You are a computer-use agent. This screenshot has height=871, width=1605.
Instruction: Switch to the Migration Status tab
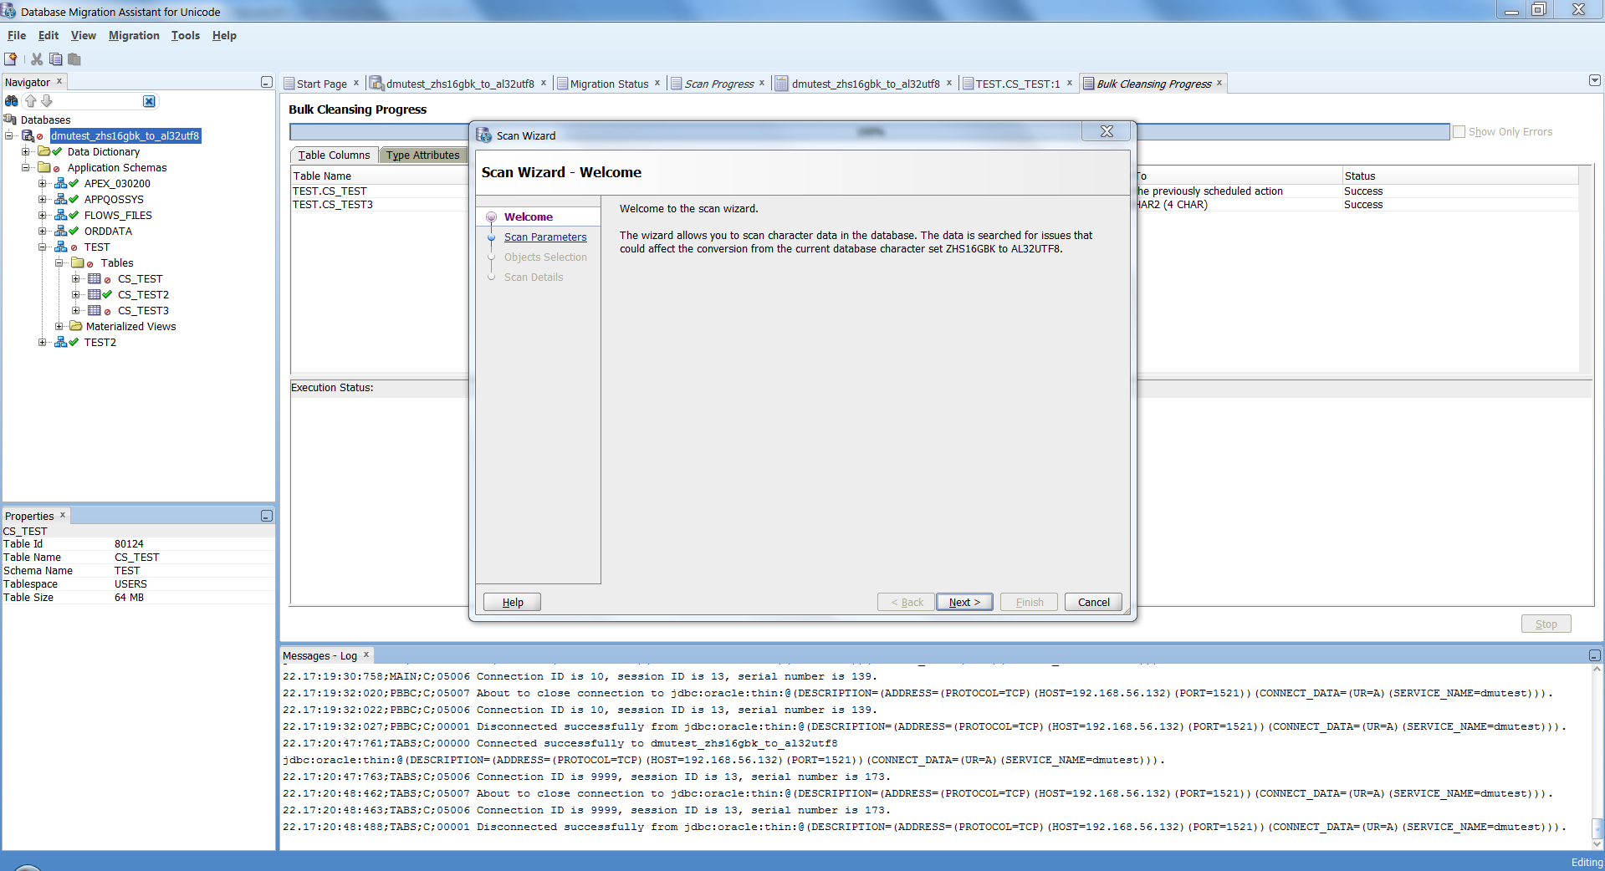(x=609, y=84)
